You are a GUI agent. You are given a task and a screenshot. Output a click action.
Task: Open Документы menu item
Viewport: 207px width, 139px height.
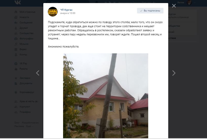click(26, 83)
